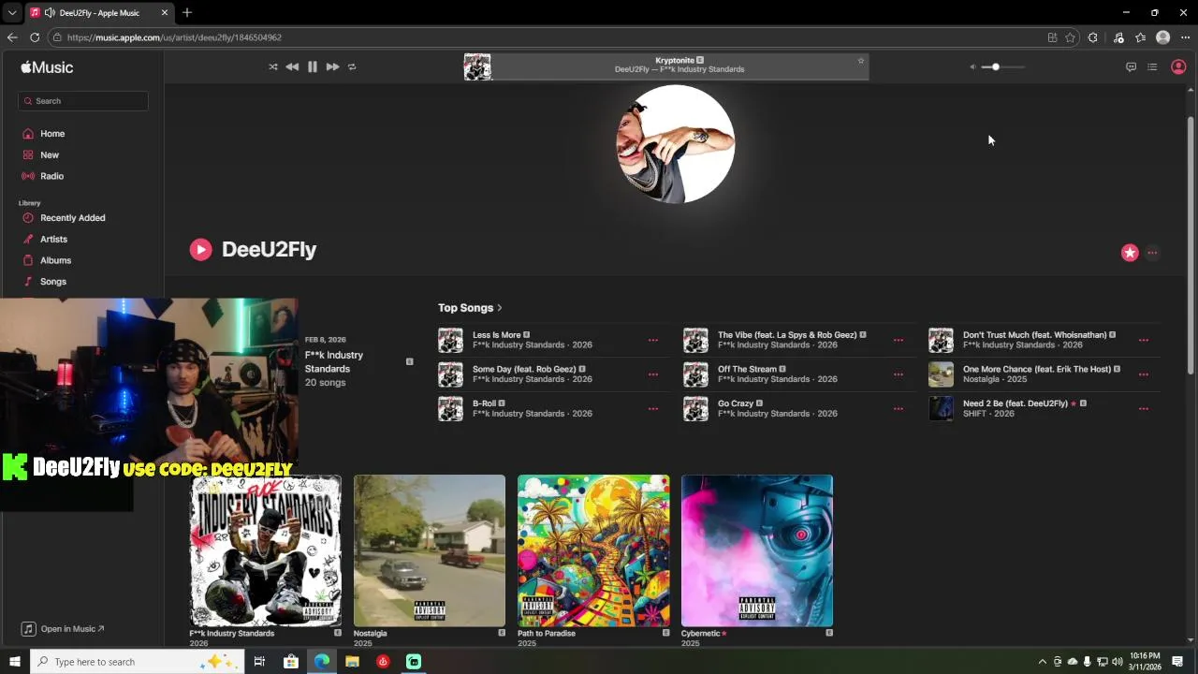Toggle repeat mode in the player

(x=352, y=66)
